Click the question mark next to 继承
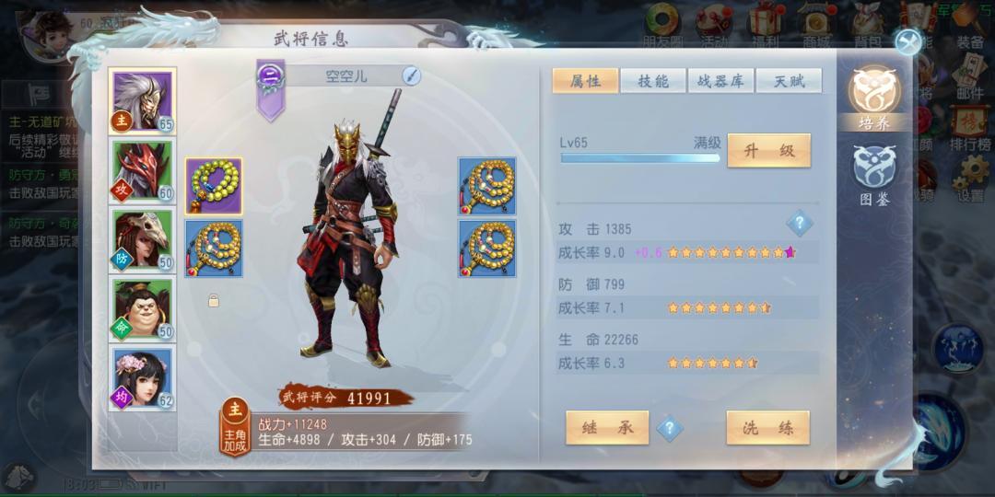995x497 pixels. 670,429
